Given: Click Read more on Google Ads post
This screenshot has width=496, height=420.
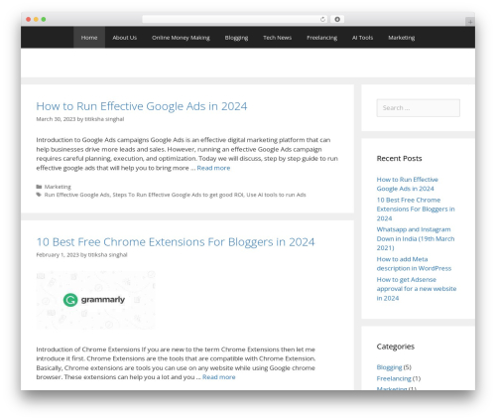Looking at the screenshot, I should tap(213, 168).
